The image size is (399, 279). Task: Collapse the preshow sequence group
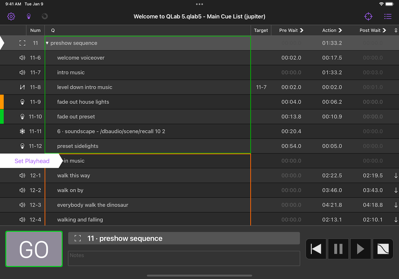[47, 43]
